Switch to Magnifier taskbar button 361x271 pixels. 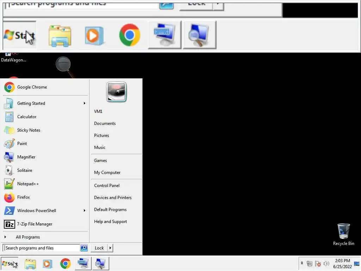[100, 264]
